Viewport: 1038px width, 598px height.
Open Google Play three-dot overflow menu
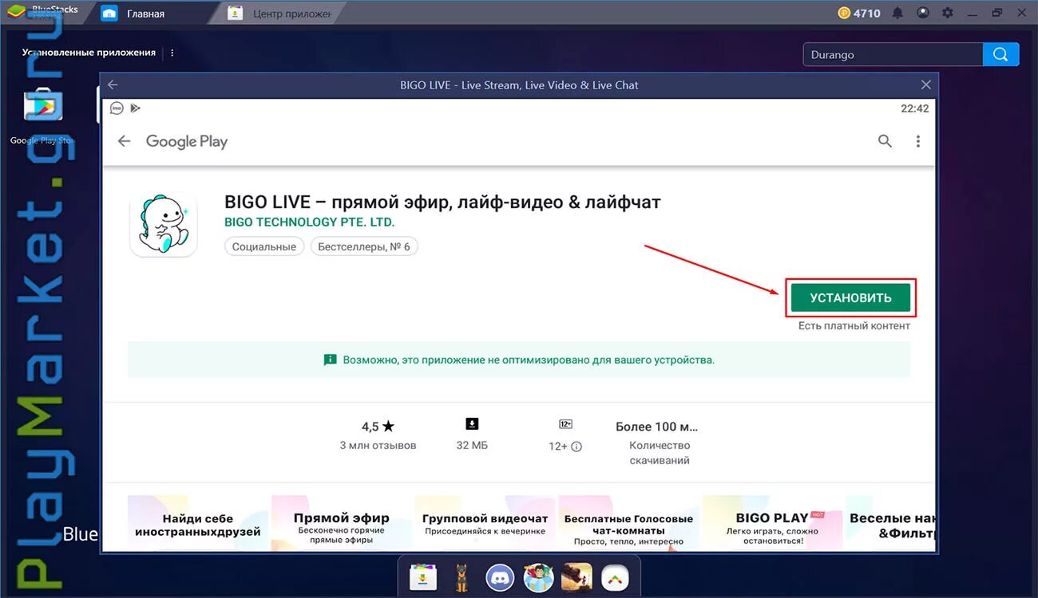918,141
